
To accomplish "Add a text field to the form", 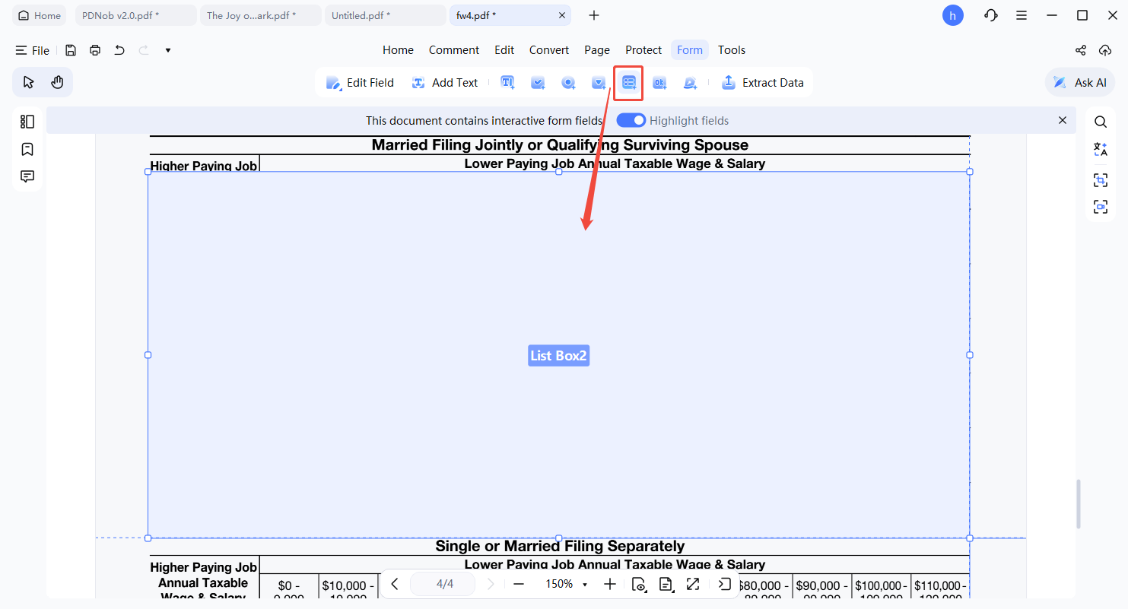I will [507, 82].
